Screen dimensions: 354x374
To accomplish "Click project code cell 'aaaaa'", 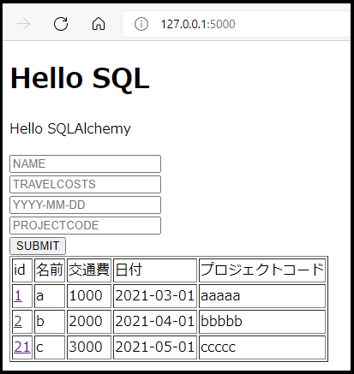I will [x=262, y=296].
